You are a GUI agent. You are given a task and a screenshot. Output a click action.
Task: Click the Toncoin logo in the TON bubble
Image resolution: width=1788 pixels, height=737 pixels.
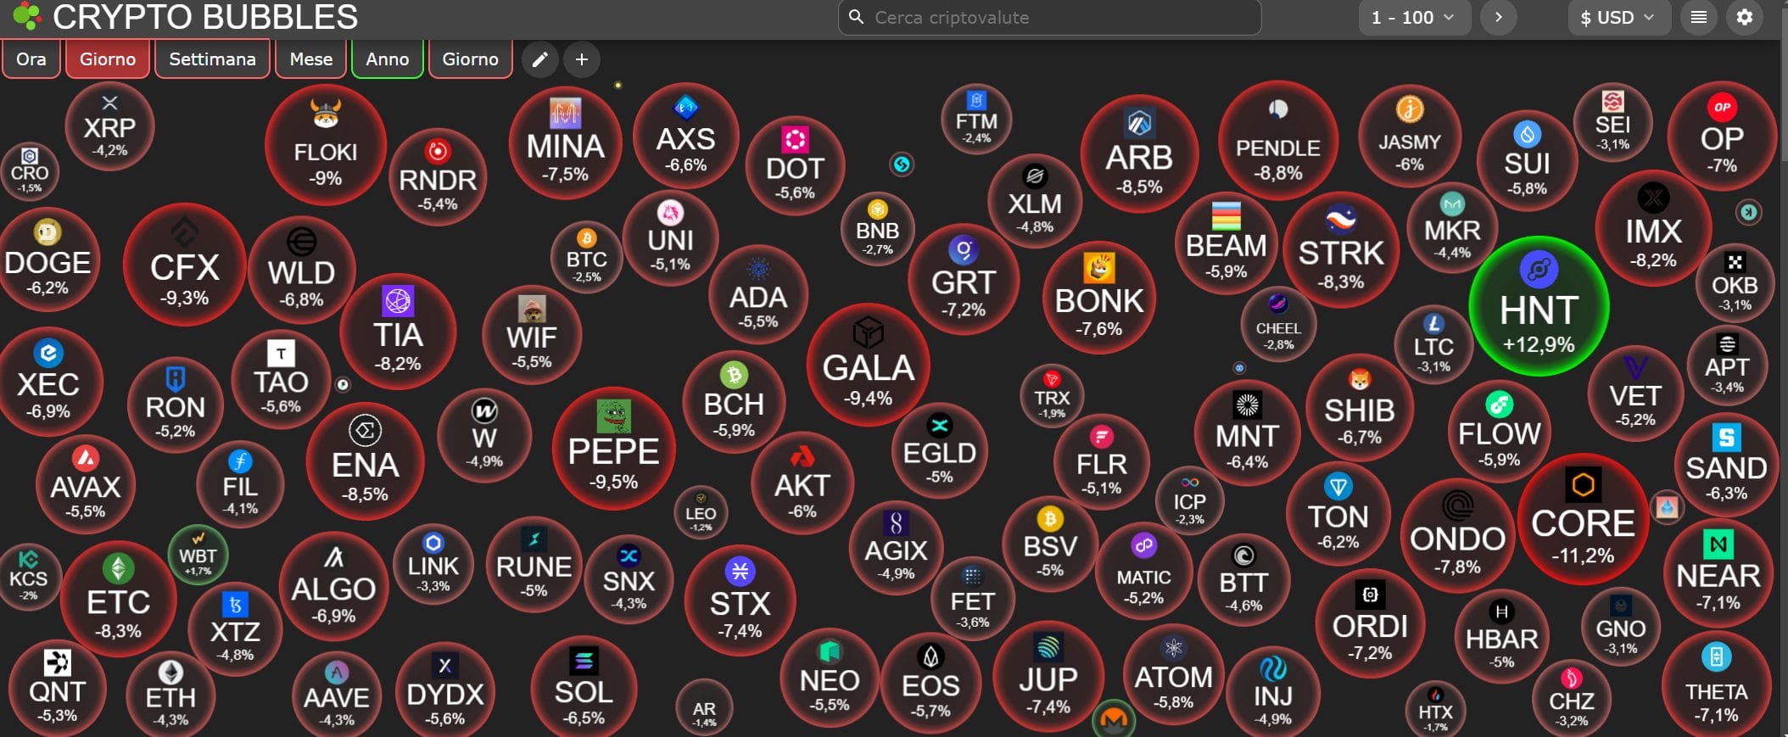tap(1338, 487)
